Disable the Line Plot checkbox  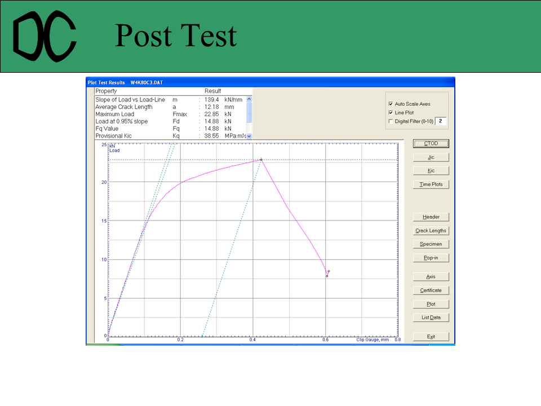[x=391, y=113]
